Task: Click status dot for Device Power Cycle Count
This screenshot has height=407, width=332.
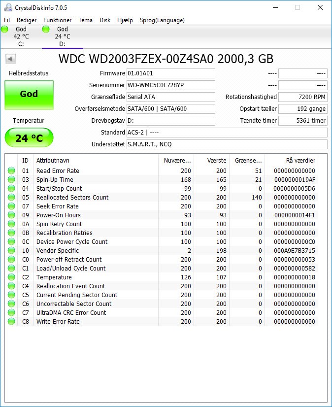Action: point(11,241)
